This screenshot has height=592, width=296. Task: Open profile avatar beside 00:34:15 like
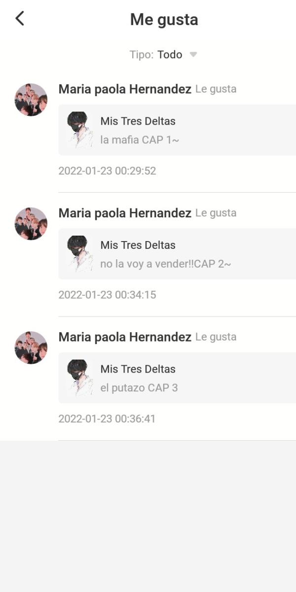tap(31, 224)
